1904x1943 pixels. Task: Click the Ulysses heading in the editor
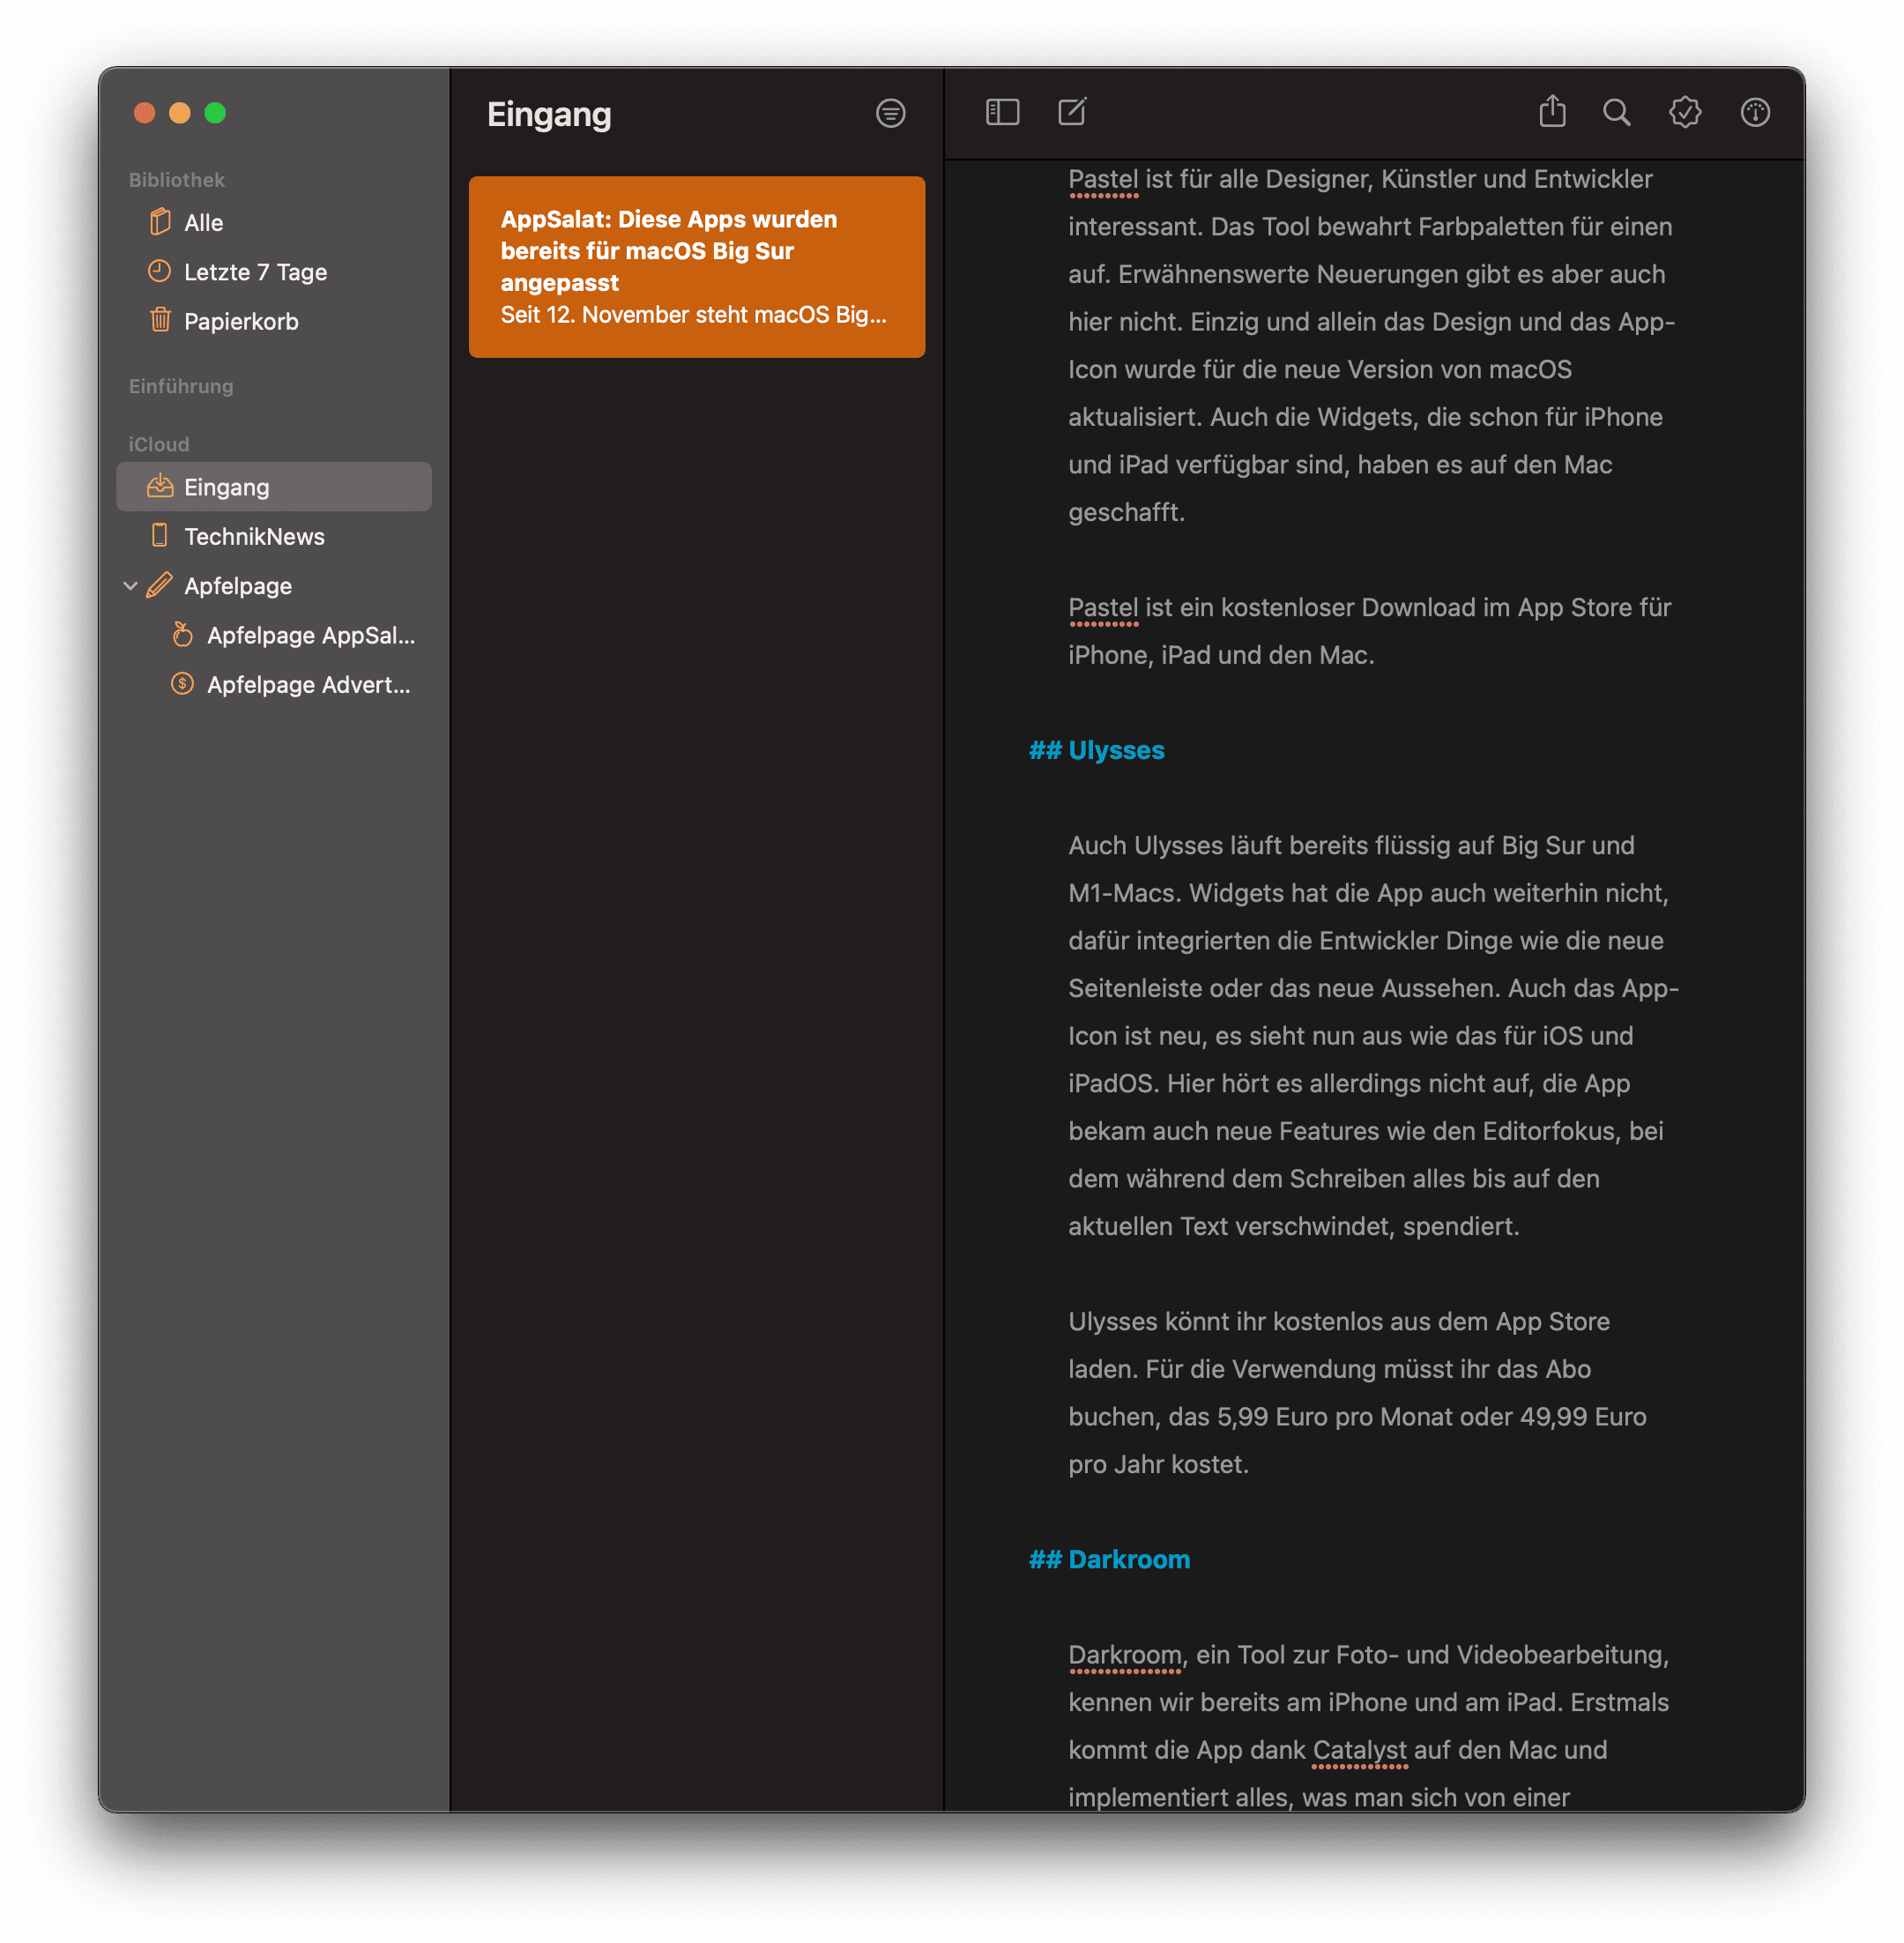coord(1115,750)
